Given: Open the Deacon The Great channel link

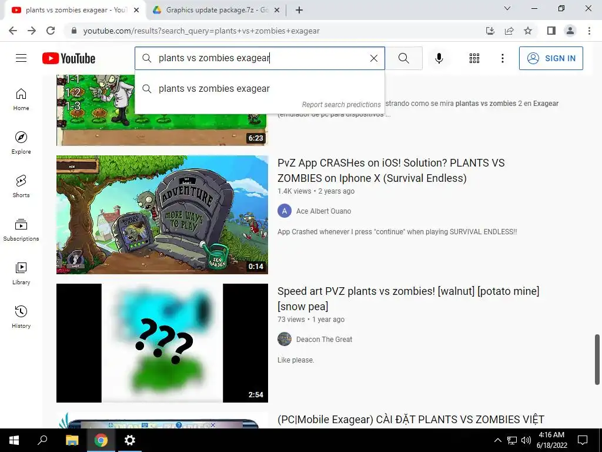Looking at the screenshot, I should (x=324, y=340).
